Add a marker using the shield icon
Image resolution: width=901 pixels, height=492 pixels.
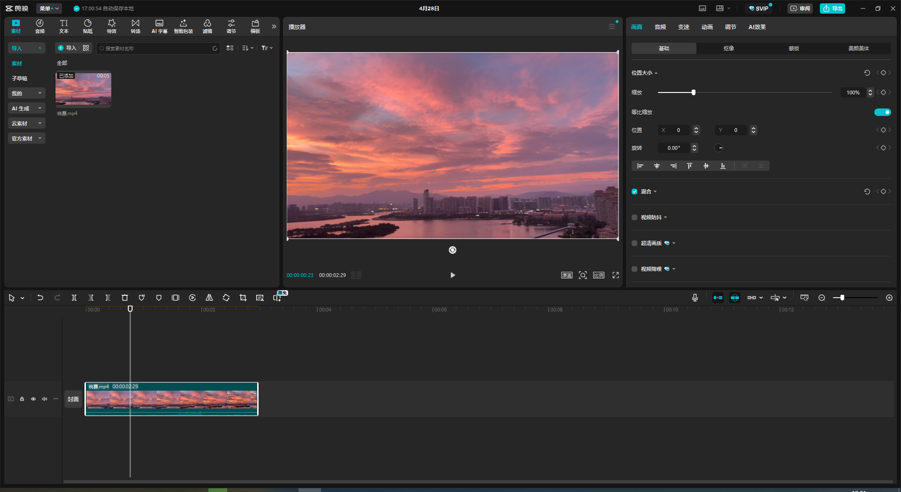coord(159,298)
